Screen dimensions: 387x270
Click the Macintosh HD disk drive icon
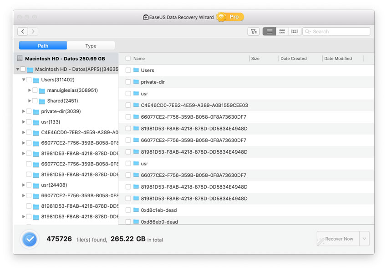pyautogui.click(x=20, y=58)
